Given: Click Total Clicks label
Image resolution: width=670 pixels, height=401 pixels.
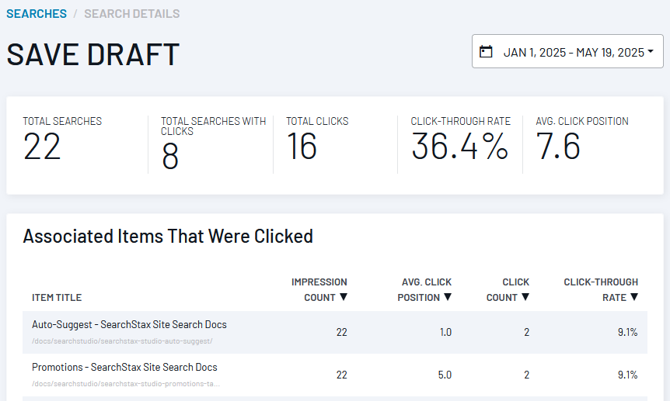Looking at the screenshot, I should pos(317,121).
